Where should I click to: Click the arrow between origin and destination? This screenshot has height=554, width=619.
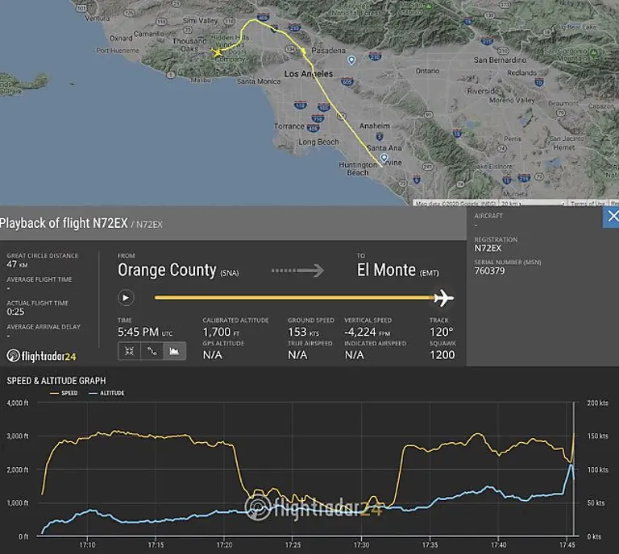tap(297, 271)
